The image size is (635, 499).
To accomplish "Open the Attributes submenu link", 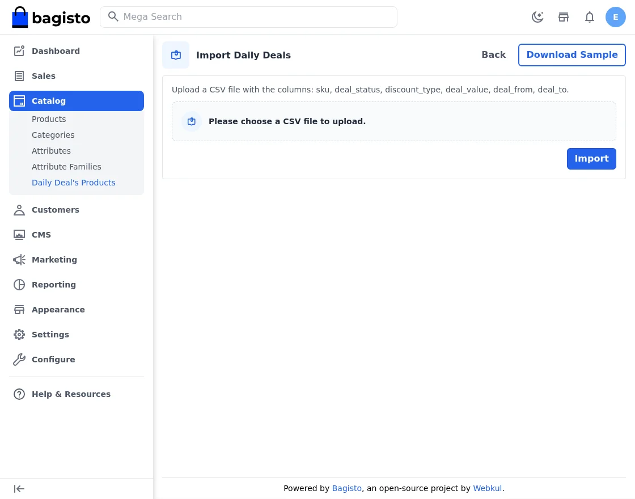I will (51, 151).
